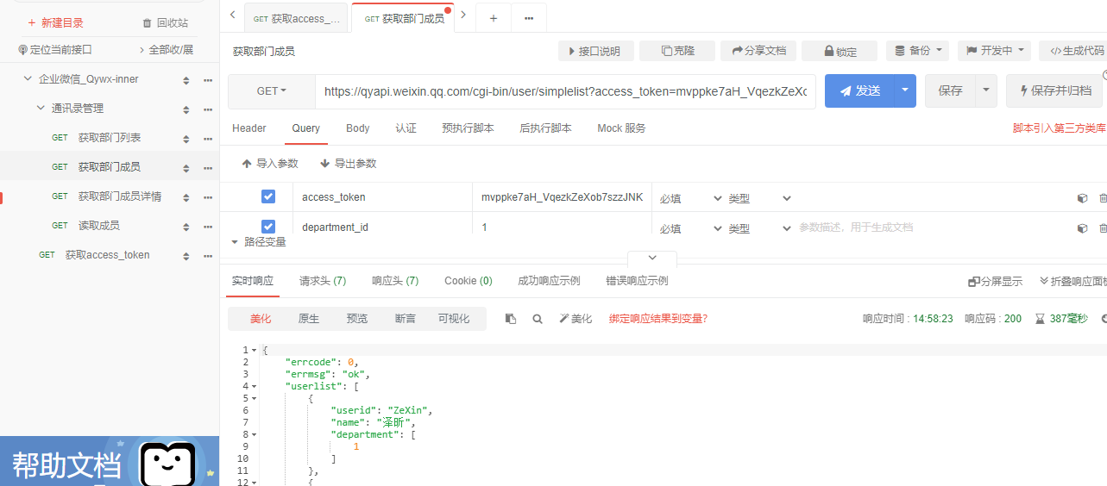Open the 请求头 (7) response tab
The width and height of the screenshot is (1107, 486).
(x=323, y=281)
